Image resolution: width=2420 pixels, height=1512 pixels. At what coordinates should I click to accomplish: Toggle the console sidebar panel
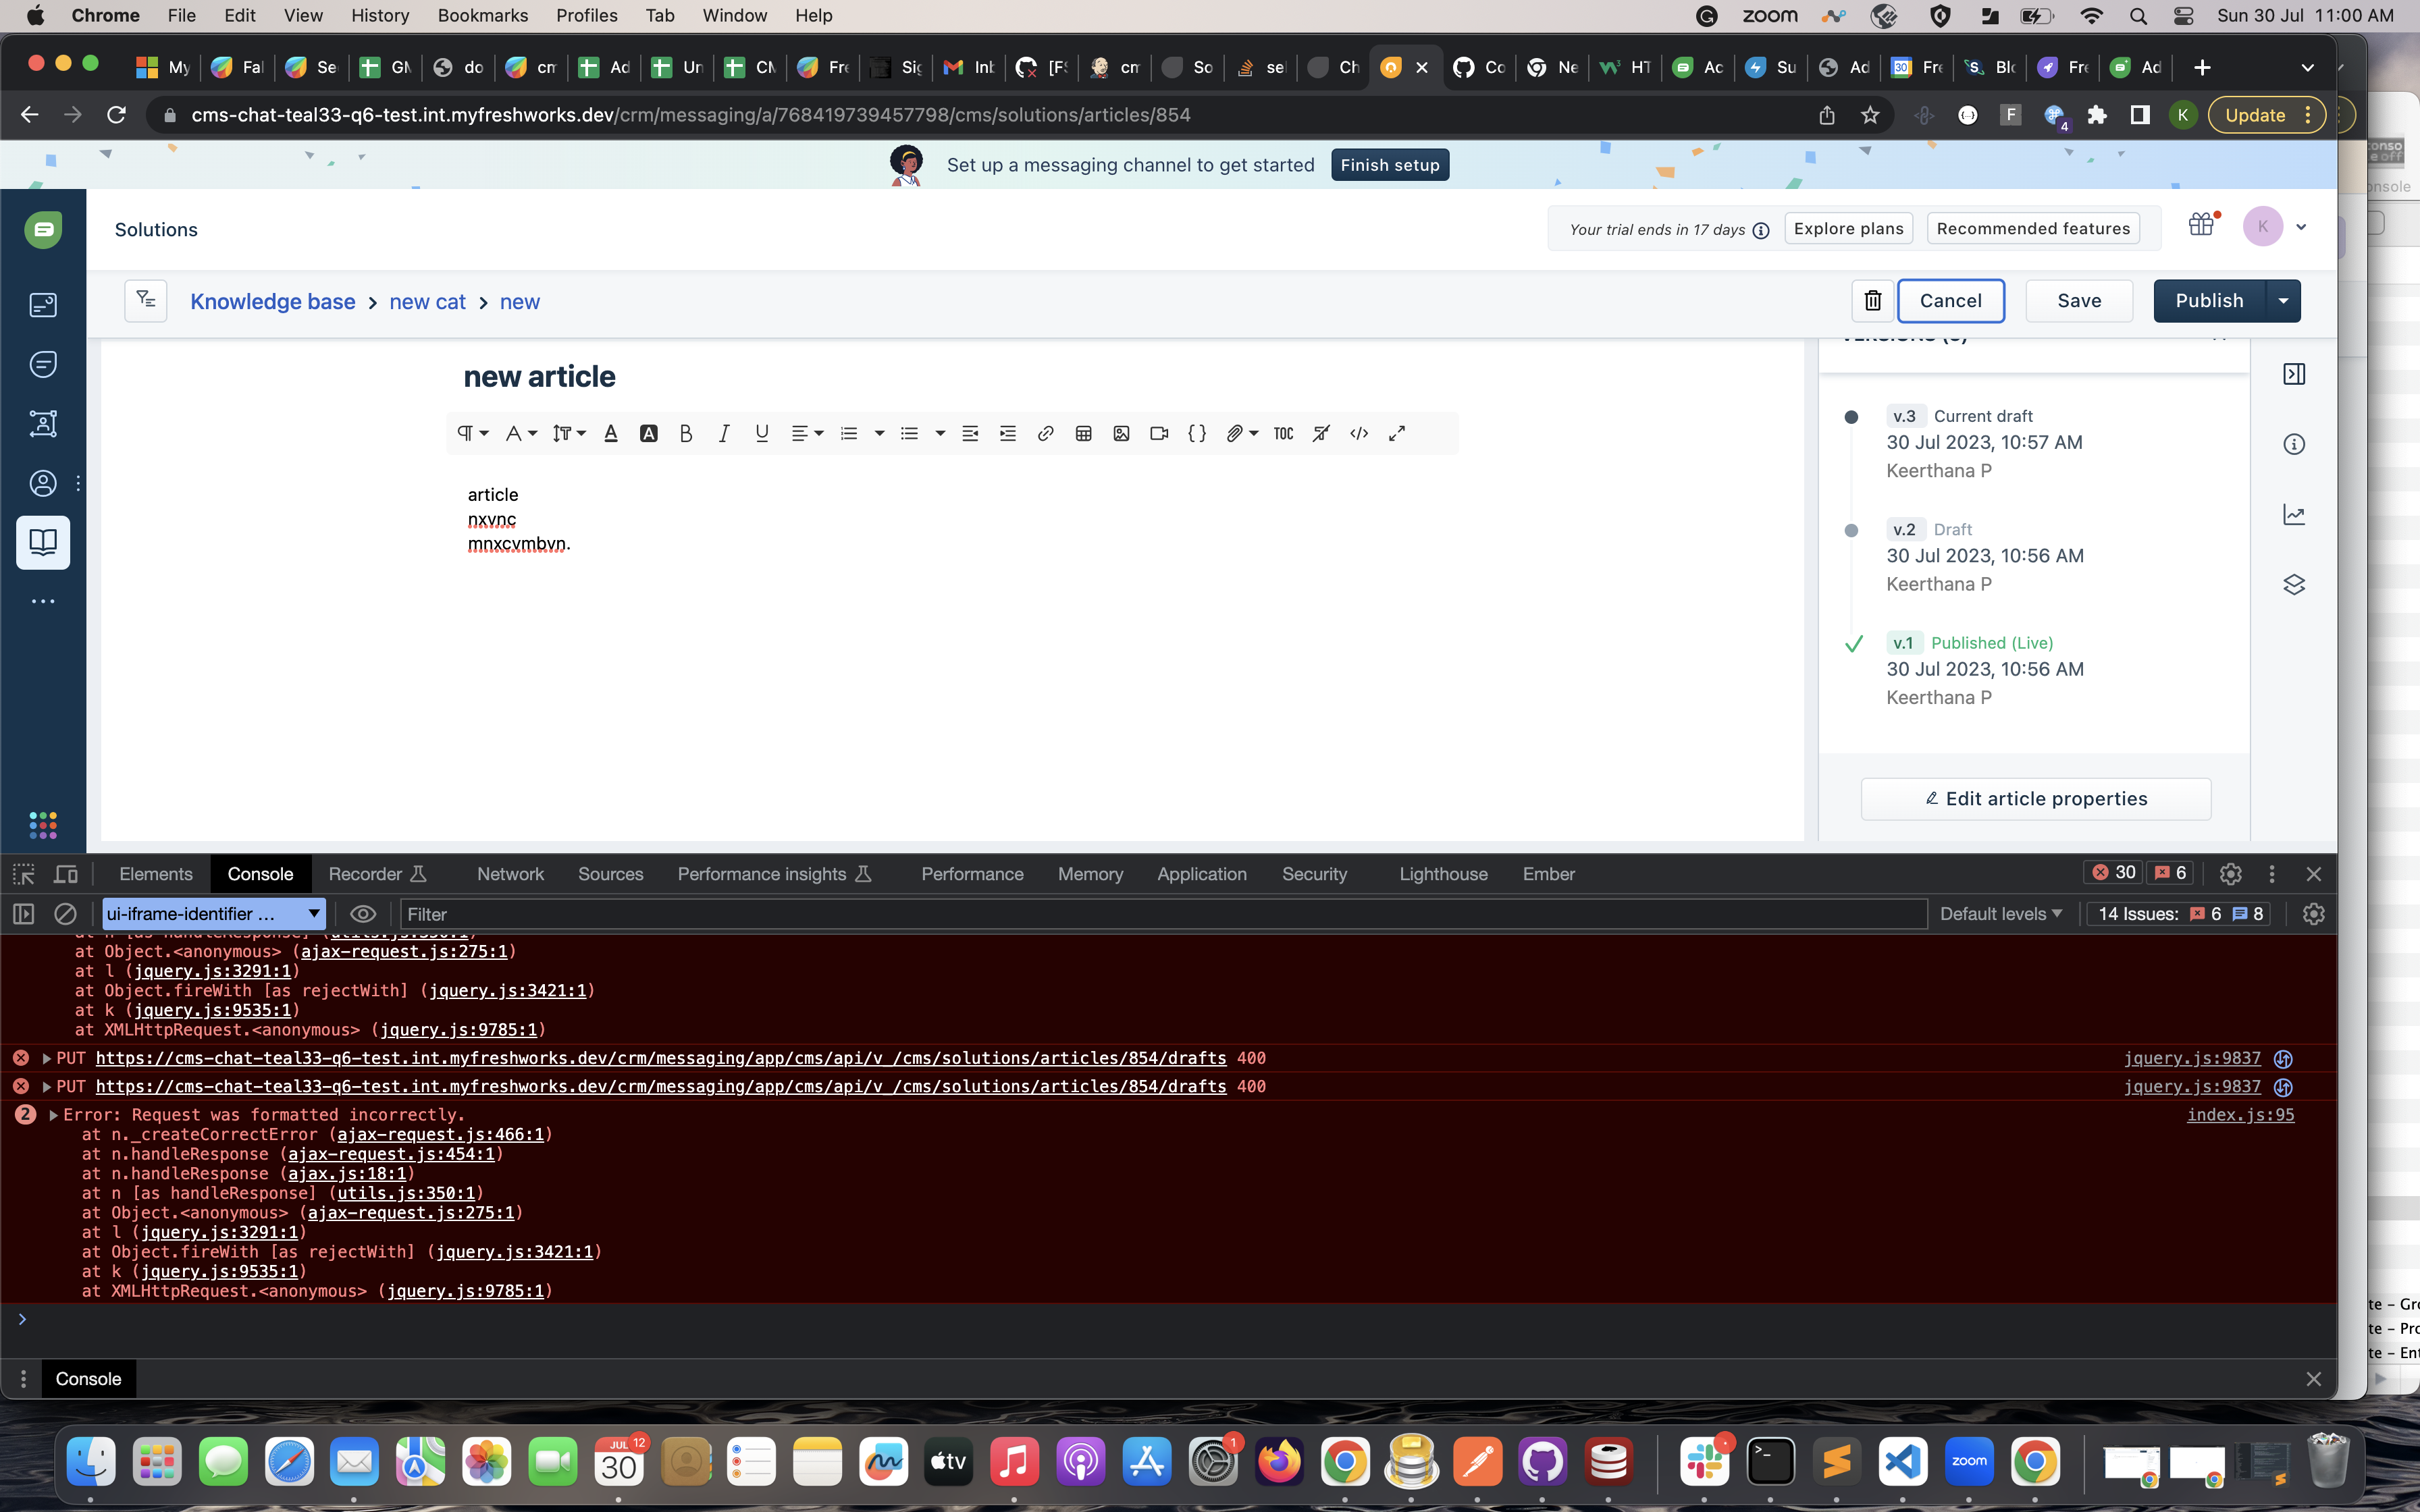coord(24,914)
